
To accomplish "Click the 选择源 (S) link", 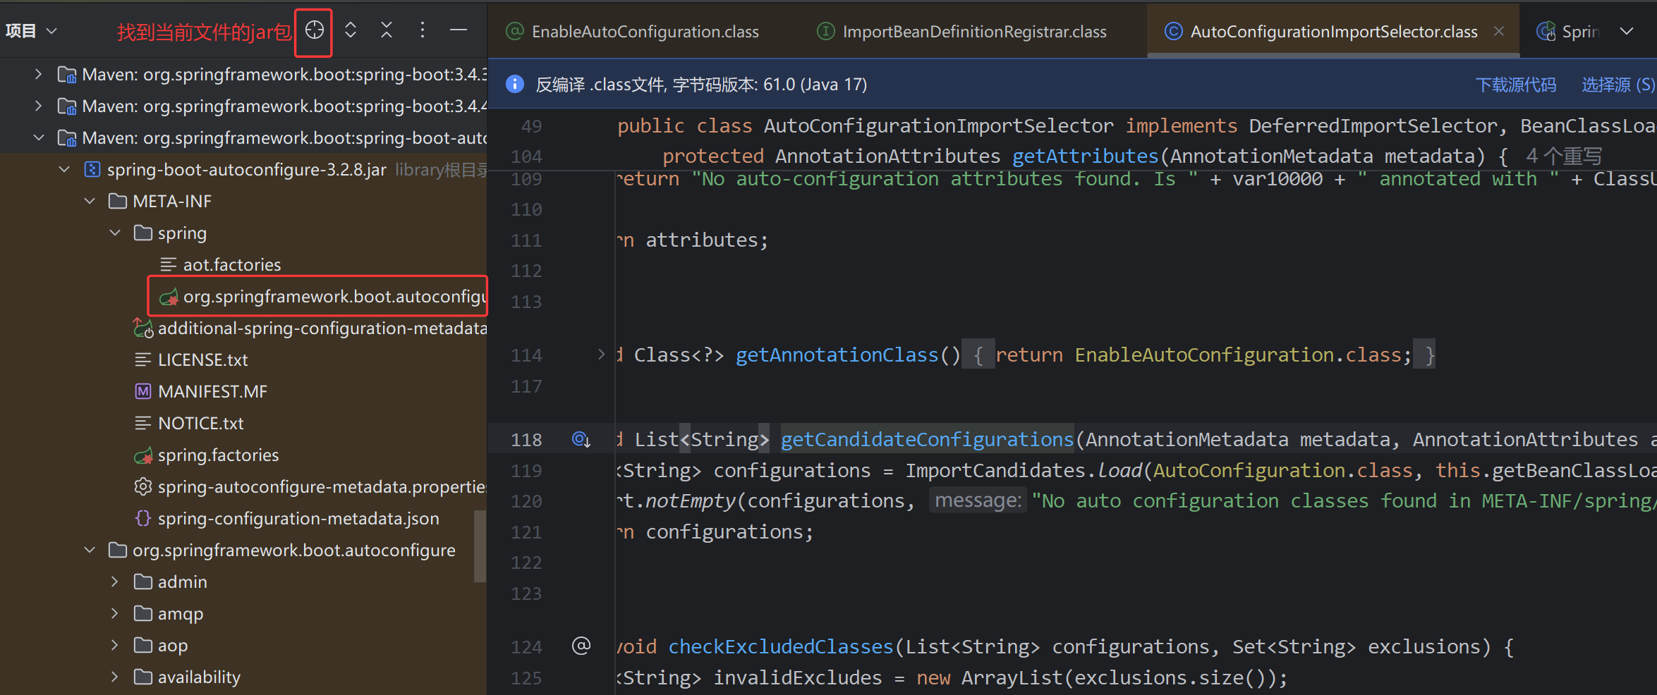I will [x=1617, y=85].
